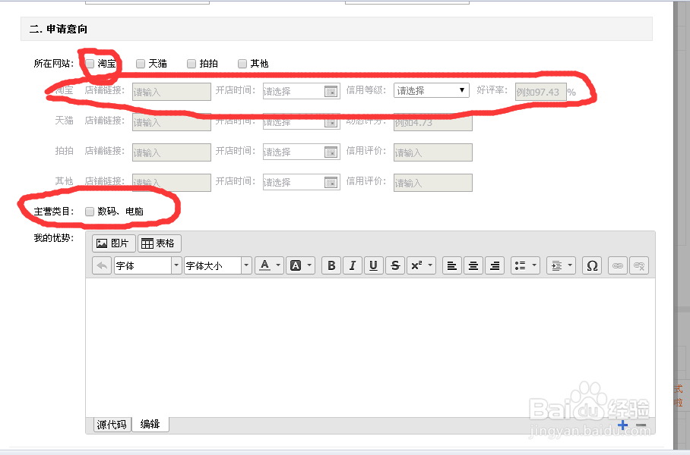Viewport: 690px width, 455px height.
Task: Align text left
Action: pyautogui.click(x=452, y=265)
